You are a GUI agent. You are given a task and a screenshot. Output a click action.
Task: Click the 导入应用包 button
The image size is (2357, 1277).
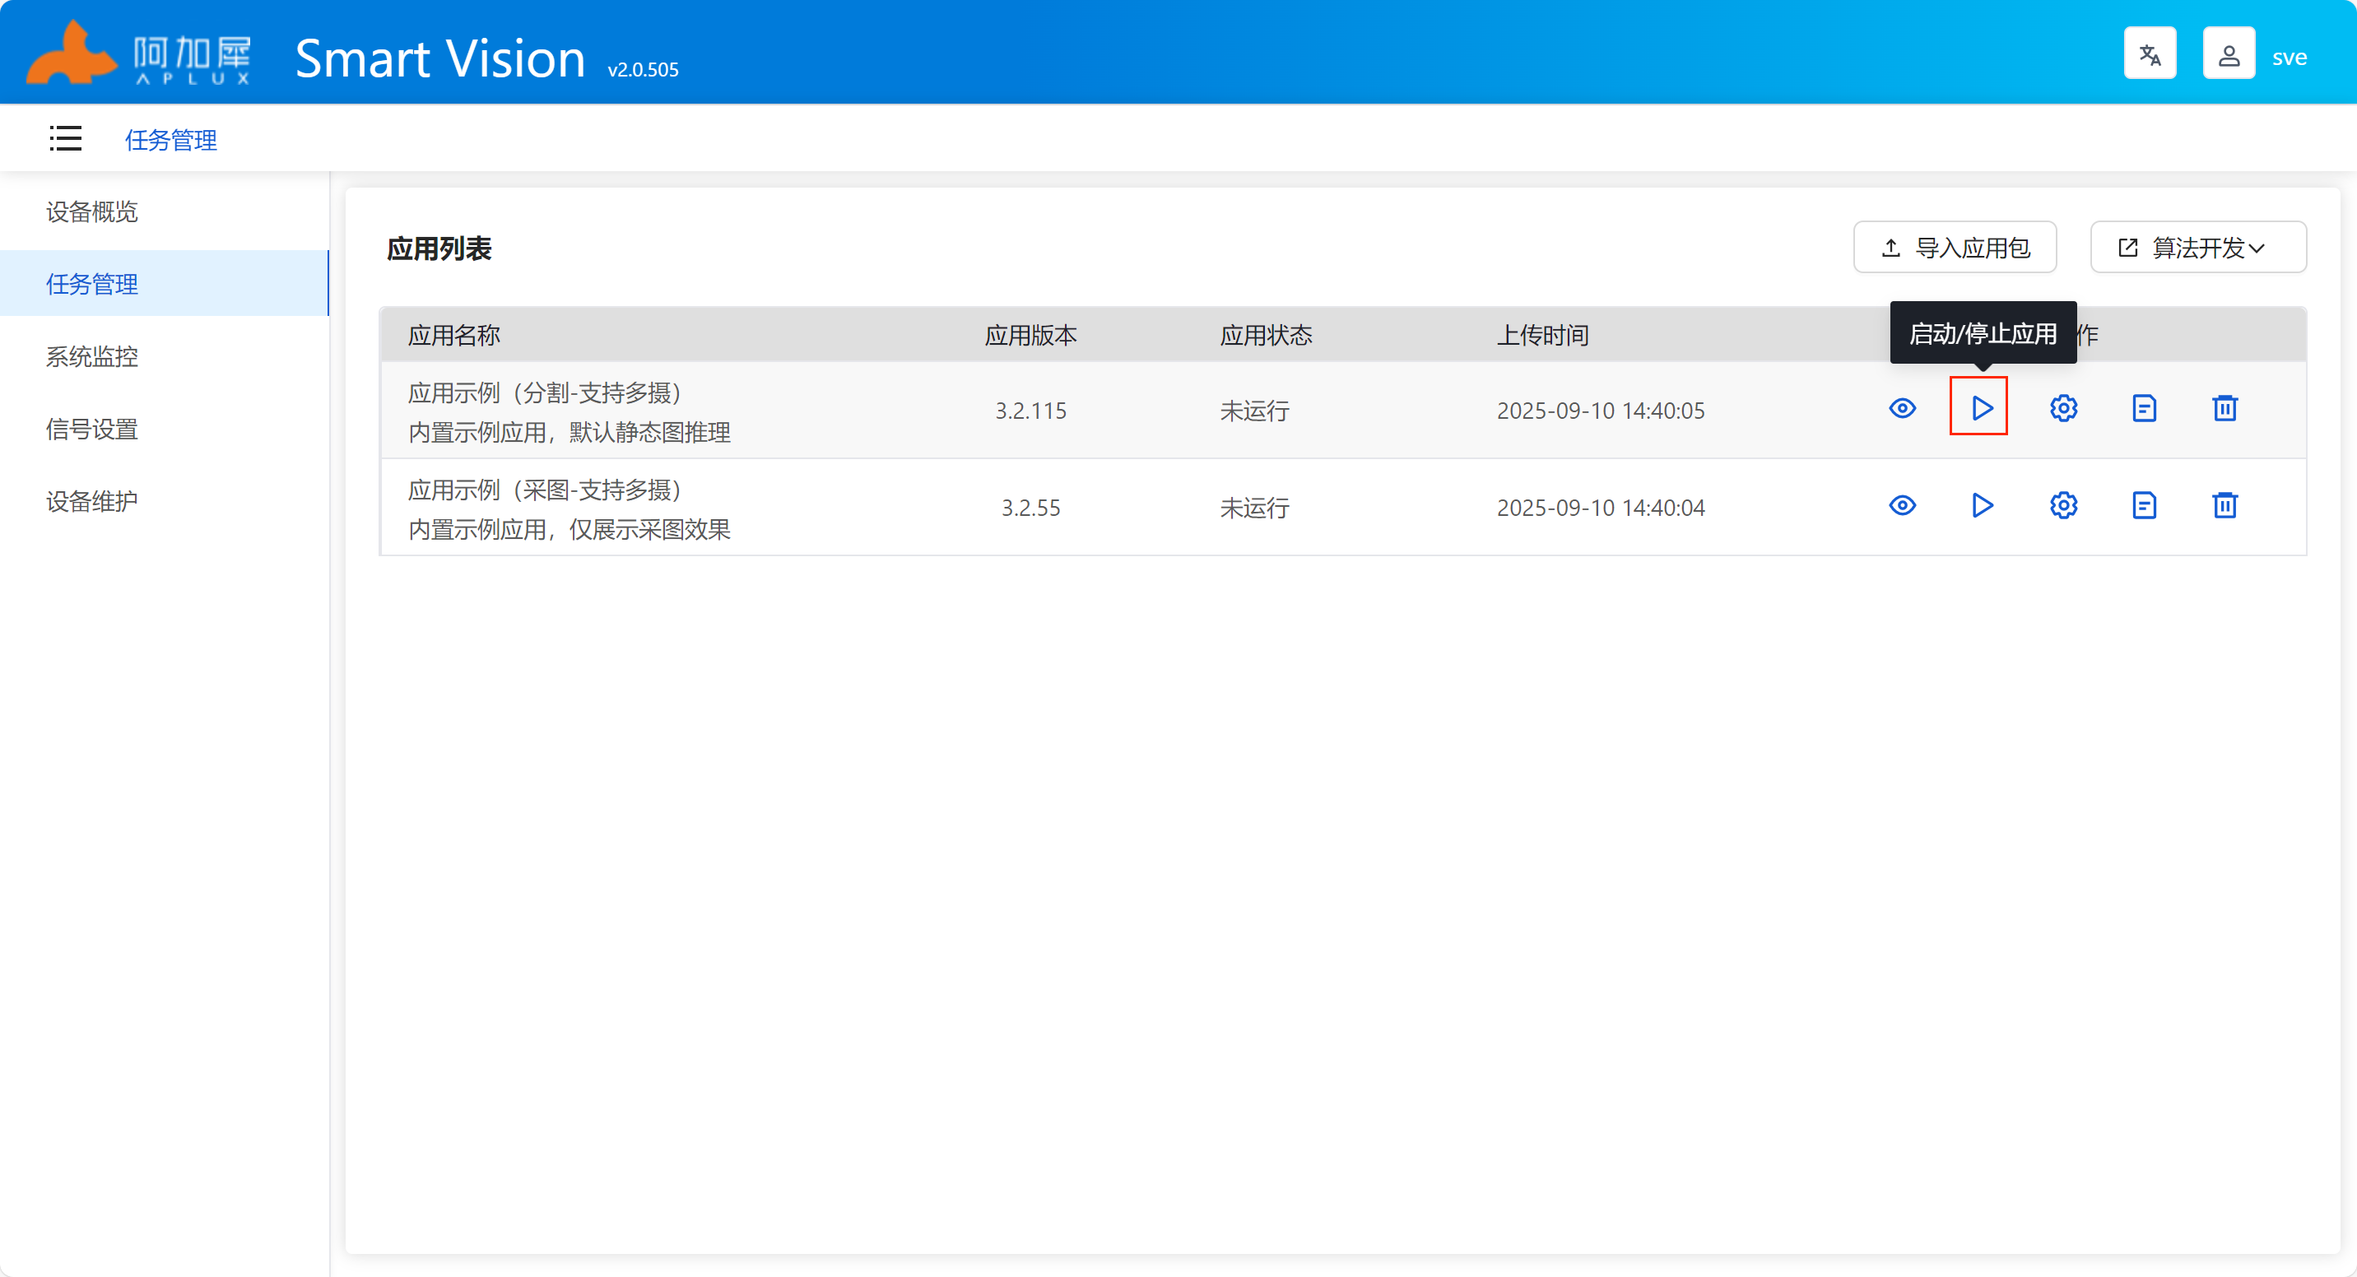pyautogui.click(x=1955, y=247)
